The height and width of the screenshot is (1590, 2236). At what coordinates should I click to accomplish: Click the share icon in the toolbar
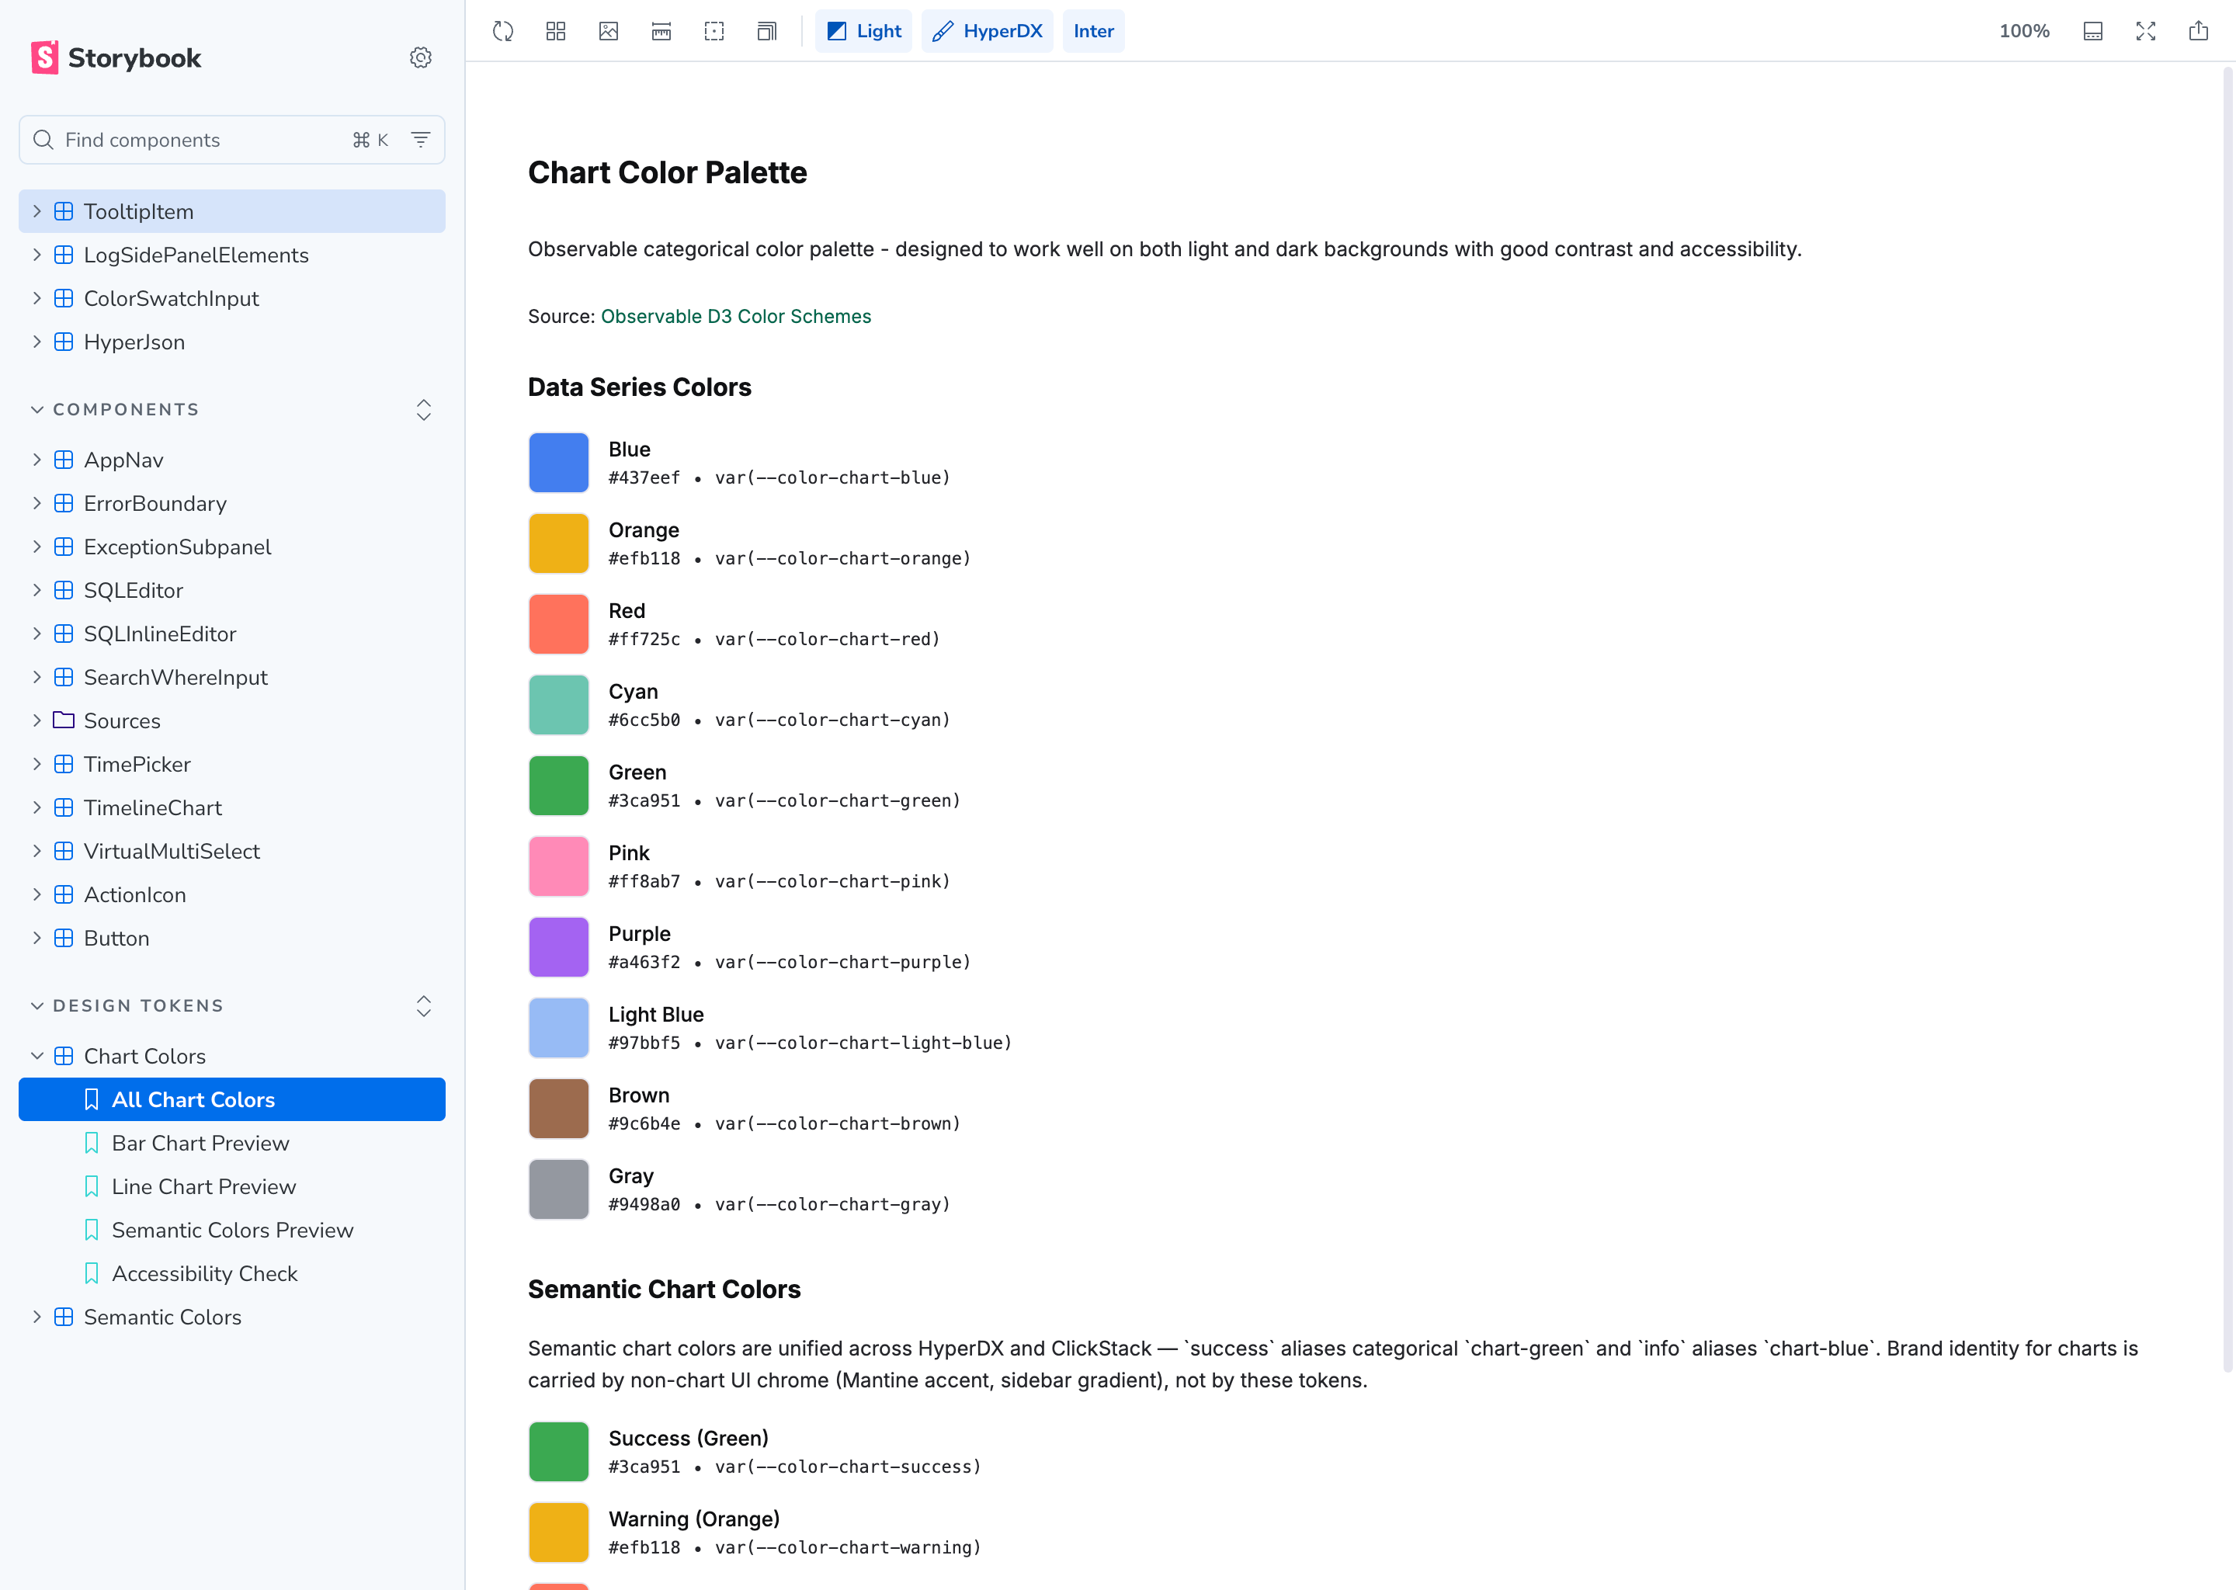[2199, 31]
